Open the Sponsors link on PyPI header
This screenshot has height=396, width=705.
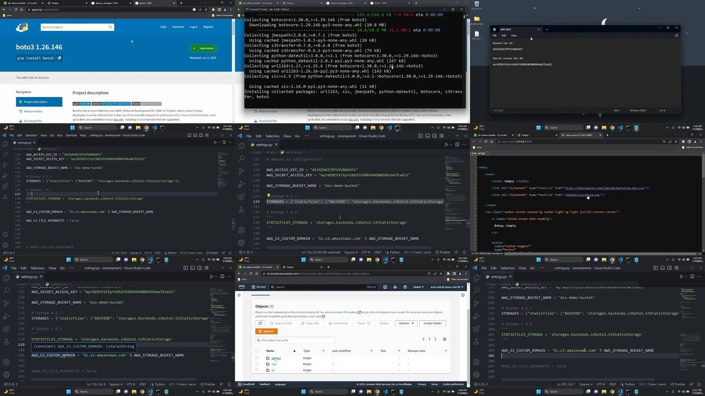pos(178,27)
